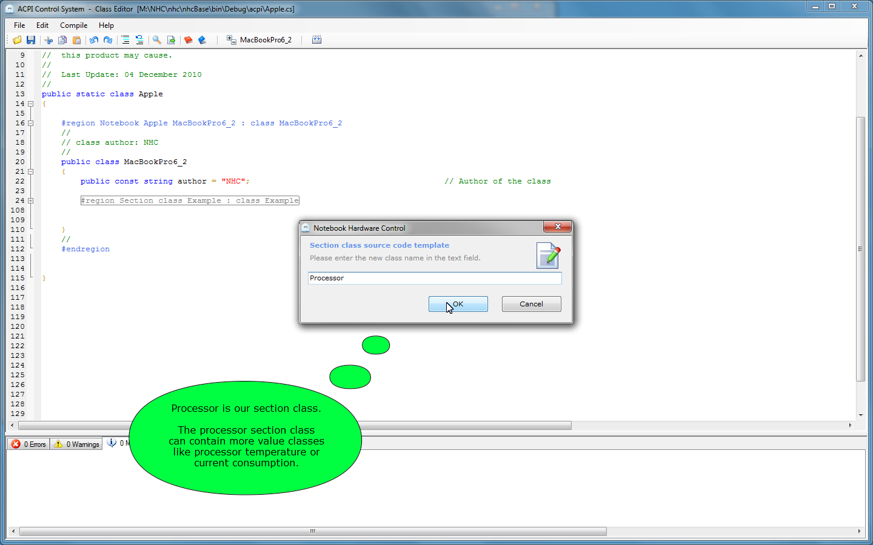
Task: Collapse the code fold at line 16
Action: click(x=30, y=123)
